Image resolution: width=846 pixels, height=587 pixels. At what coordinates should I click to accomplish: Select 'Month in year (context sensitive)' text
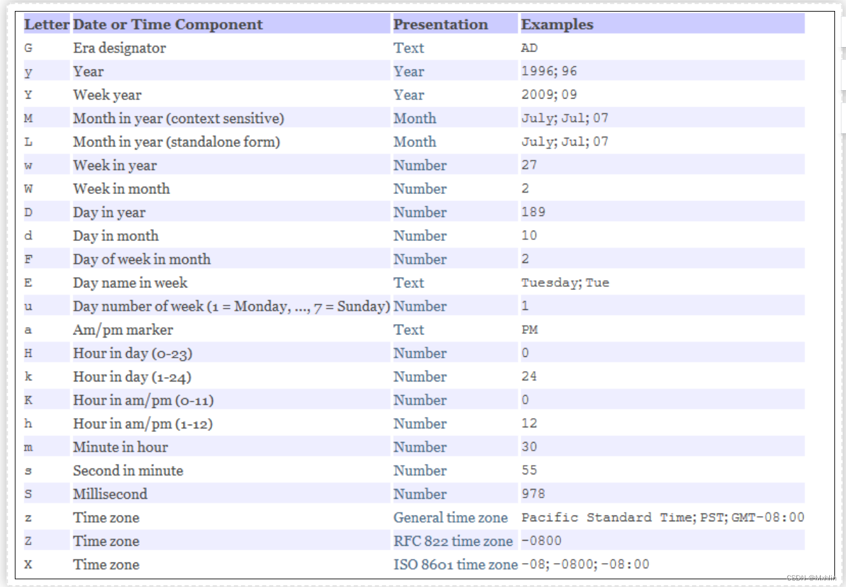coord(178,119)
